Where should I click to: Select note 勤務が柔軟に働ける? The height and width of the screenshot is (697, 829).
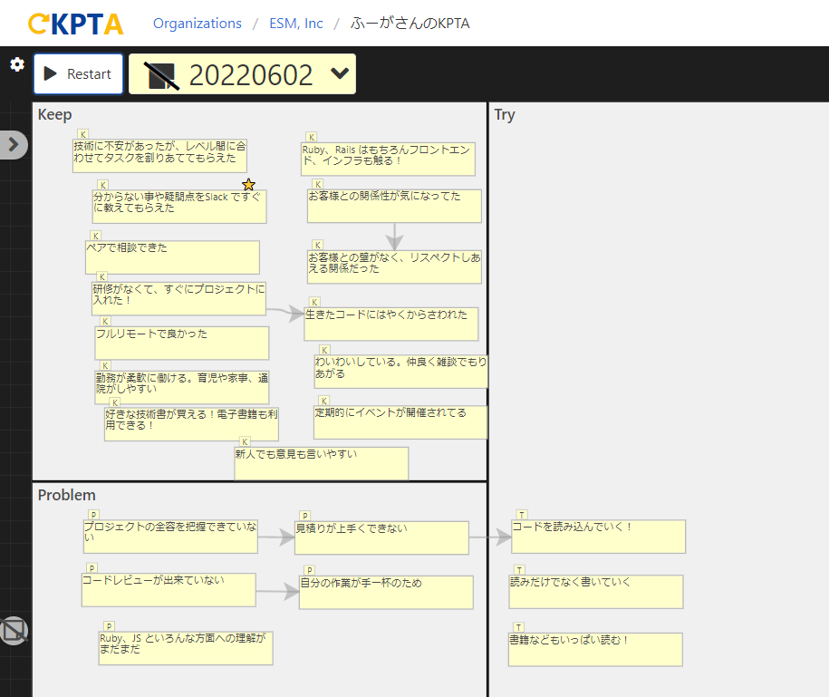(182, 388)
